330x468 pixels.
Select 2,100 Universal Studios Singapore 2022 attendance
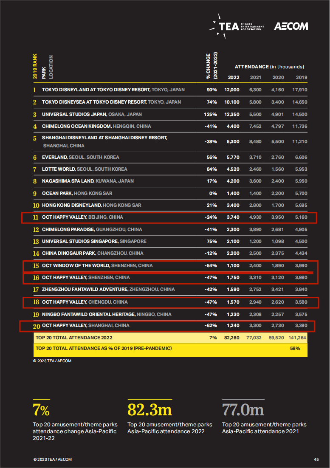point(233,241)
